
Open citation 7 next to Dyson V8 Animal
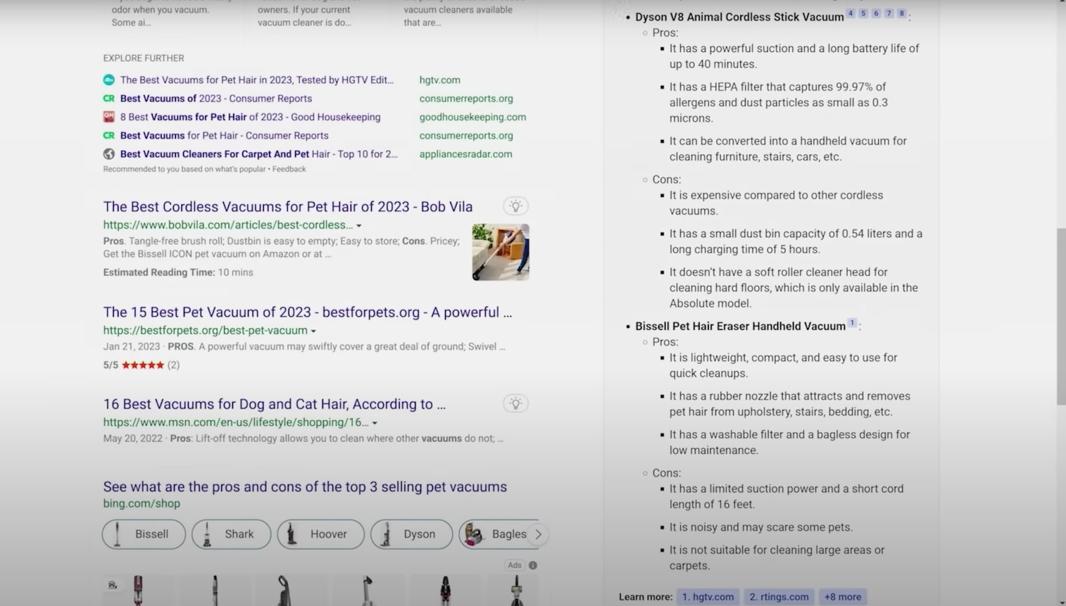[x=889, y=13]
